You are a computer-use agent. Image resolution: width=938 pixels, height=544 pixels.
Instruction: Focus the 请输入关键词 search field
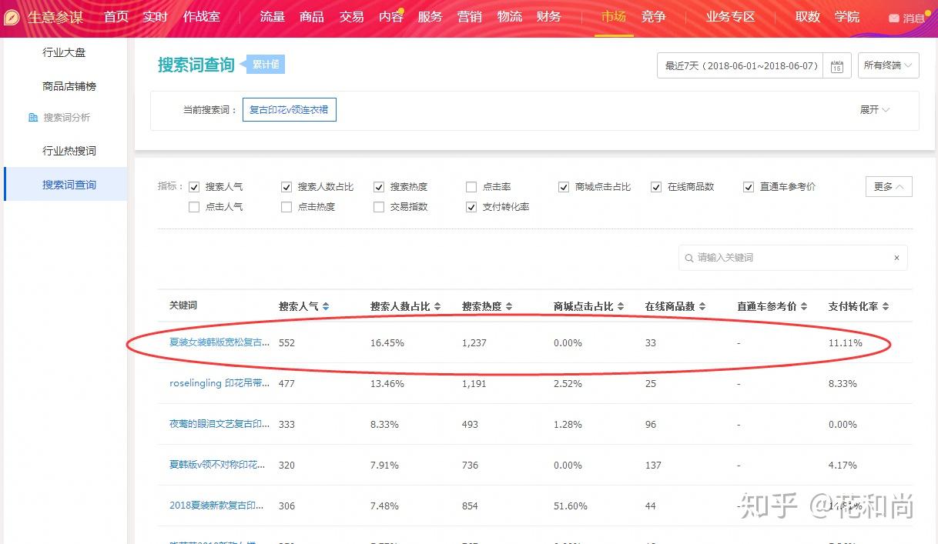pos(792,258)
